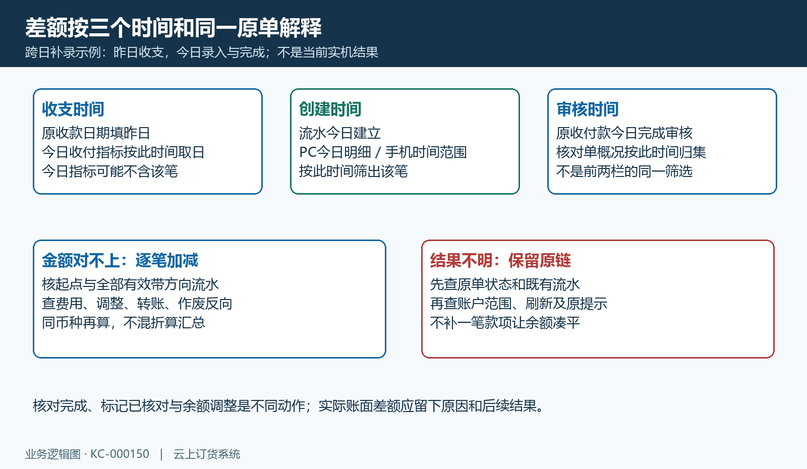Click the line 再查账户范围、刷新及原提示
The image size is (807, 469).
coord(518,304)
